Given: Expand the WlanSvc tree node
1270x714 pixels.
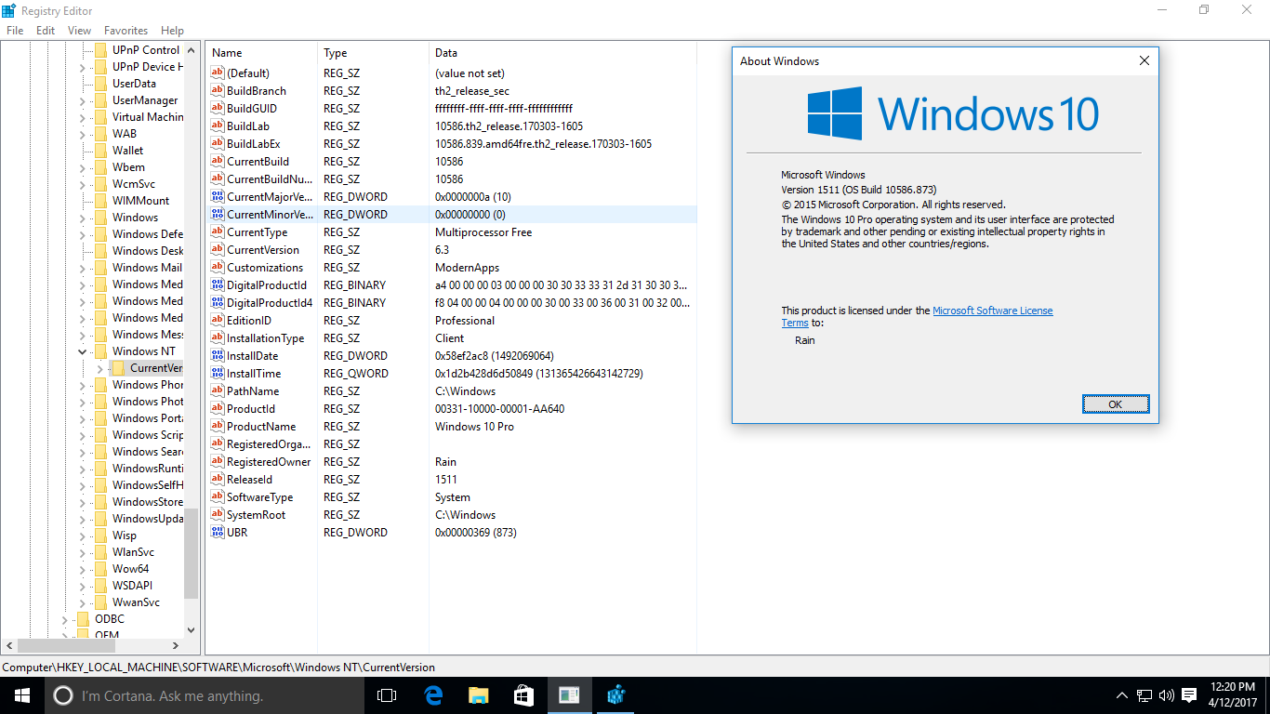Looking at the screenshot, I should point(82,552).
